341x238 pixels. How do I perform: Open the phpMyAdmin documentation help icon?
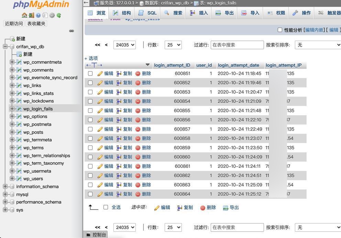click(38, 15)
